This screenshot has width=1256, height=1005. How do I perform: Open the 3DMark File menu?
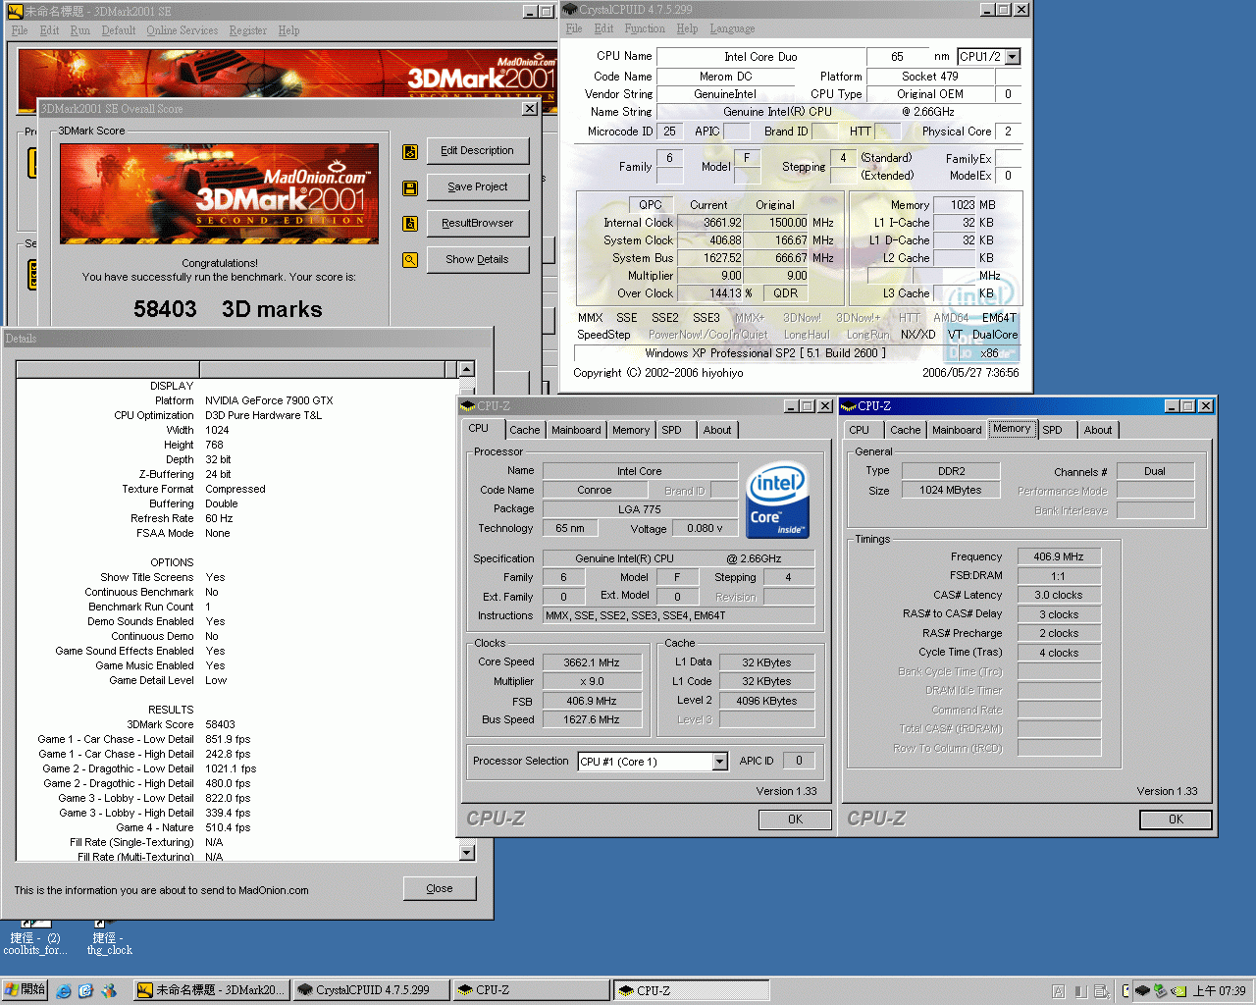coord(20,30)
